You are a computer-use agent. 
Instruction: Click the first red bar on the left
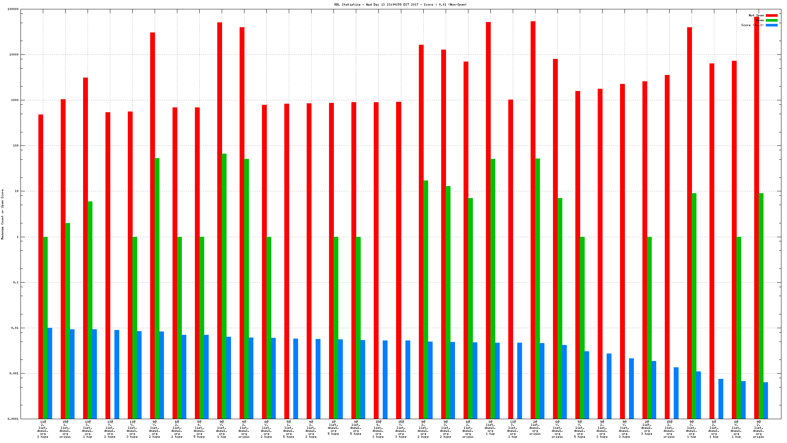pos(41,267)
